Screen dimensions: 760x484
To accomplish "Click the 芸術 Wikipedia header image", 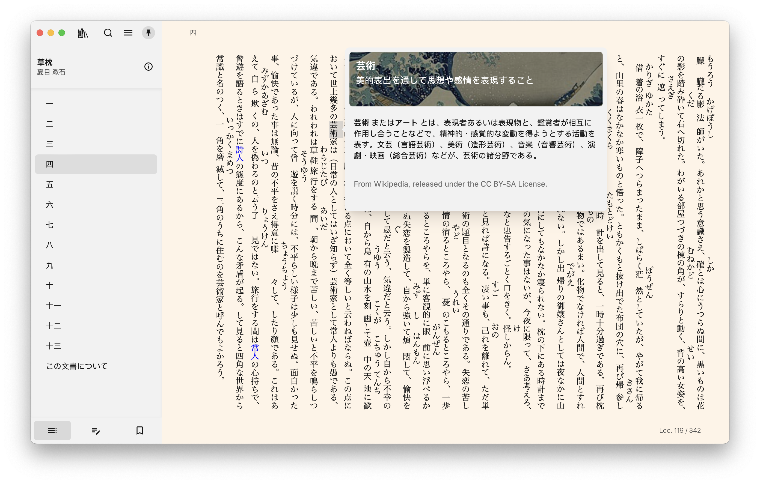I will (x=476, y=79).
